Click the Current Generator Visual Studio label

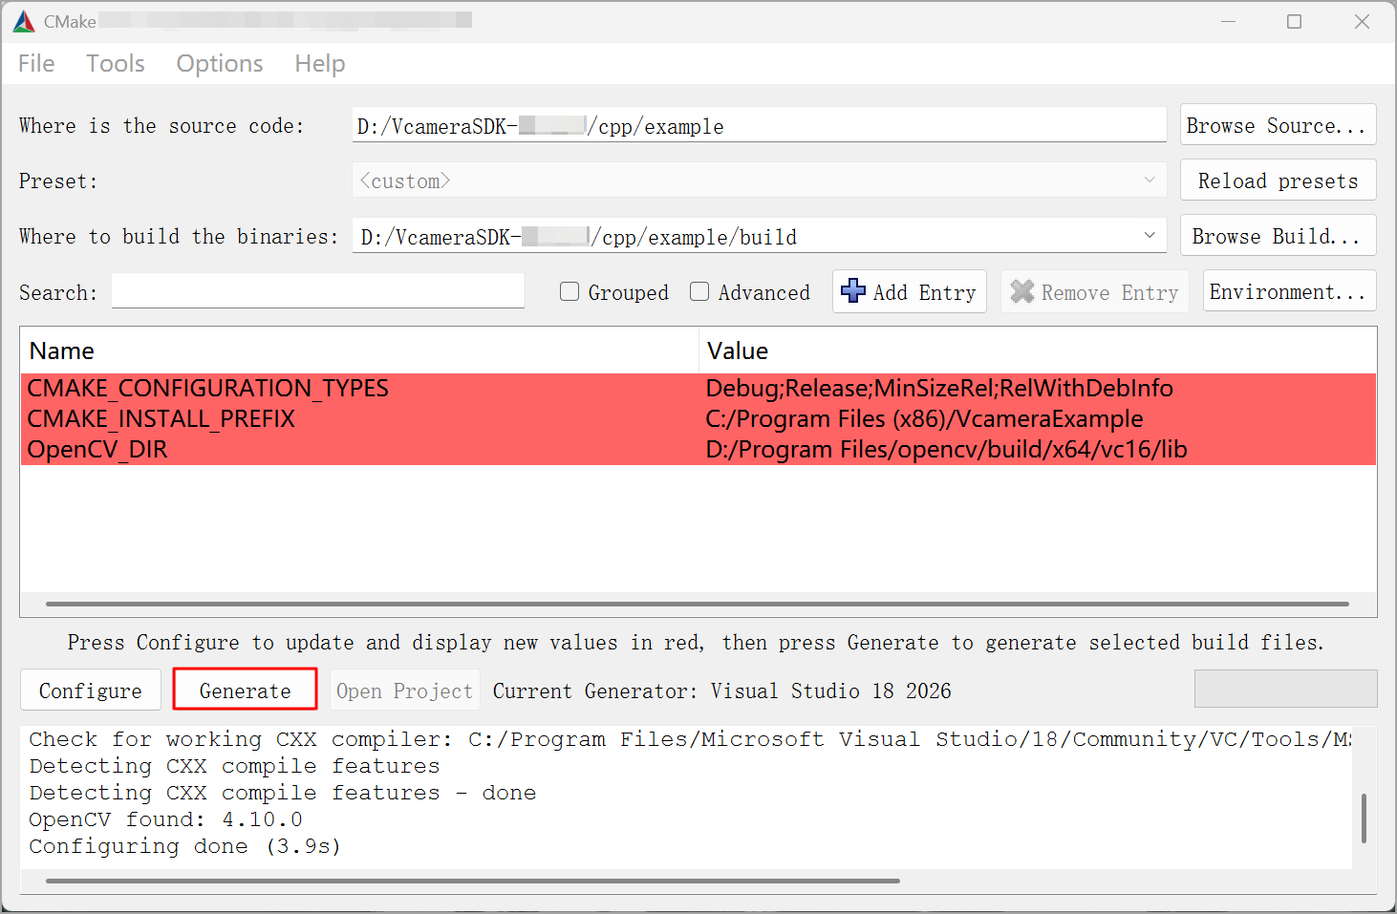(x=722, y=691)
